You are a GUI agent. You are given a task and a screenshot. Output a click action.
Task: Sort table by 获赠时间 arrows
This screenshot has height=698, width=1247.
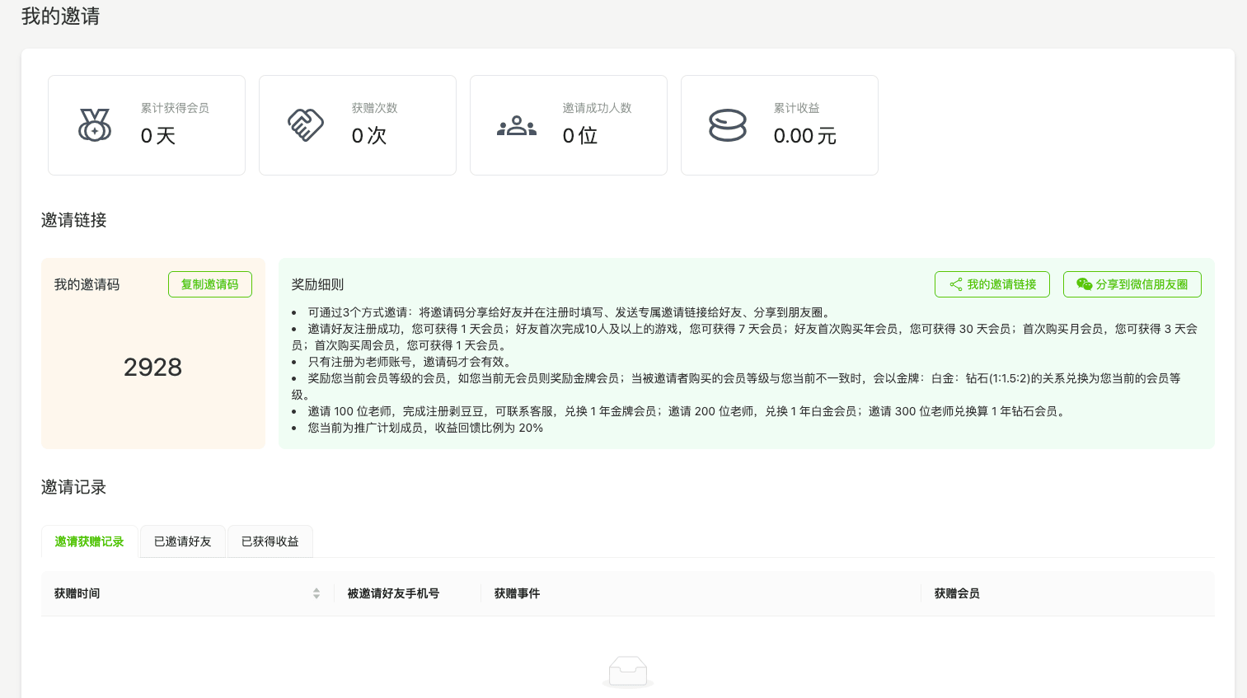point(316,593)
